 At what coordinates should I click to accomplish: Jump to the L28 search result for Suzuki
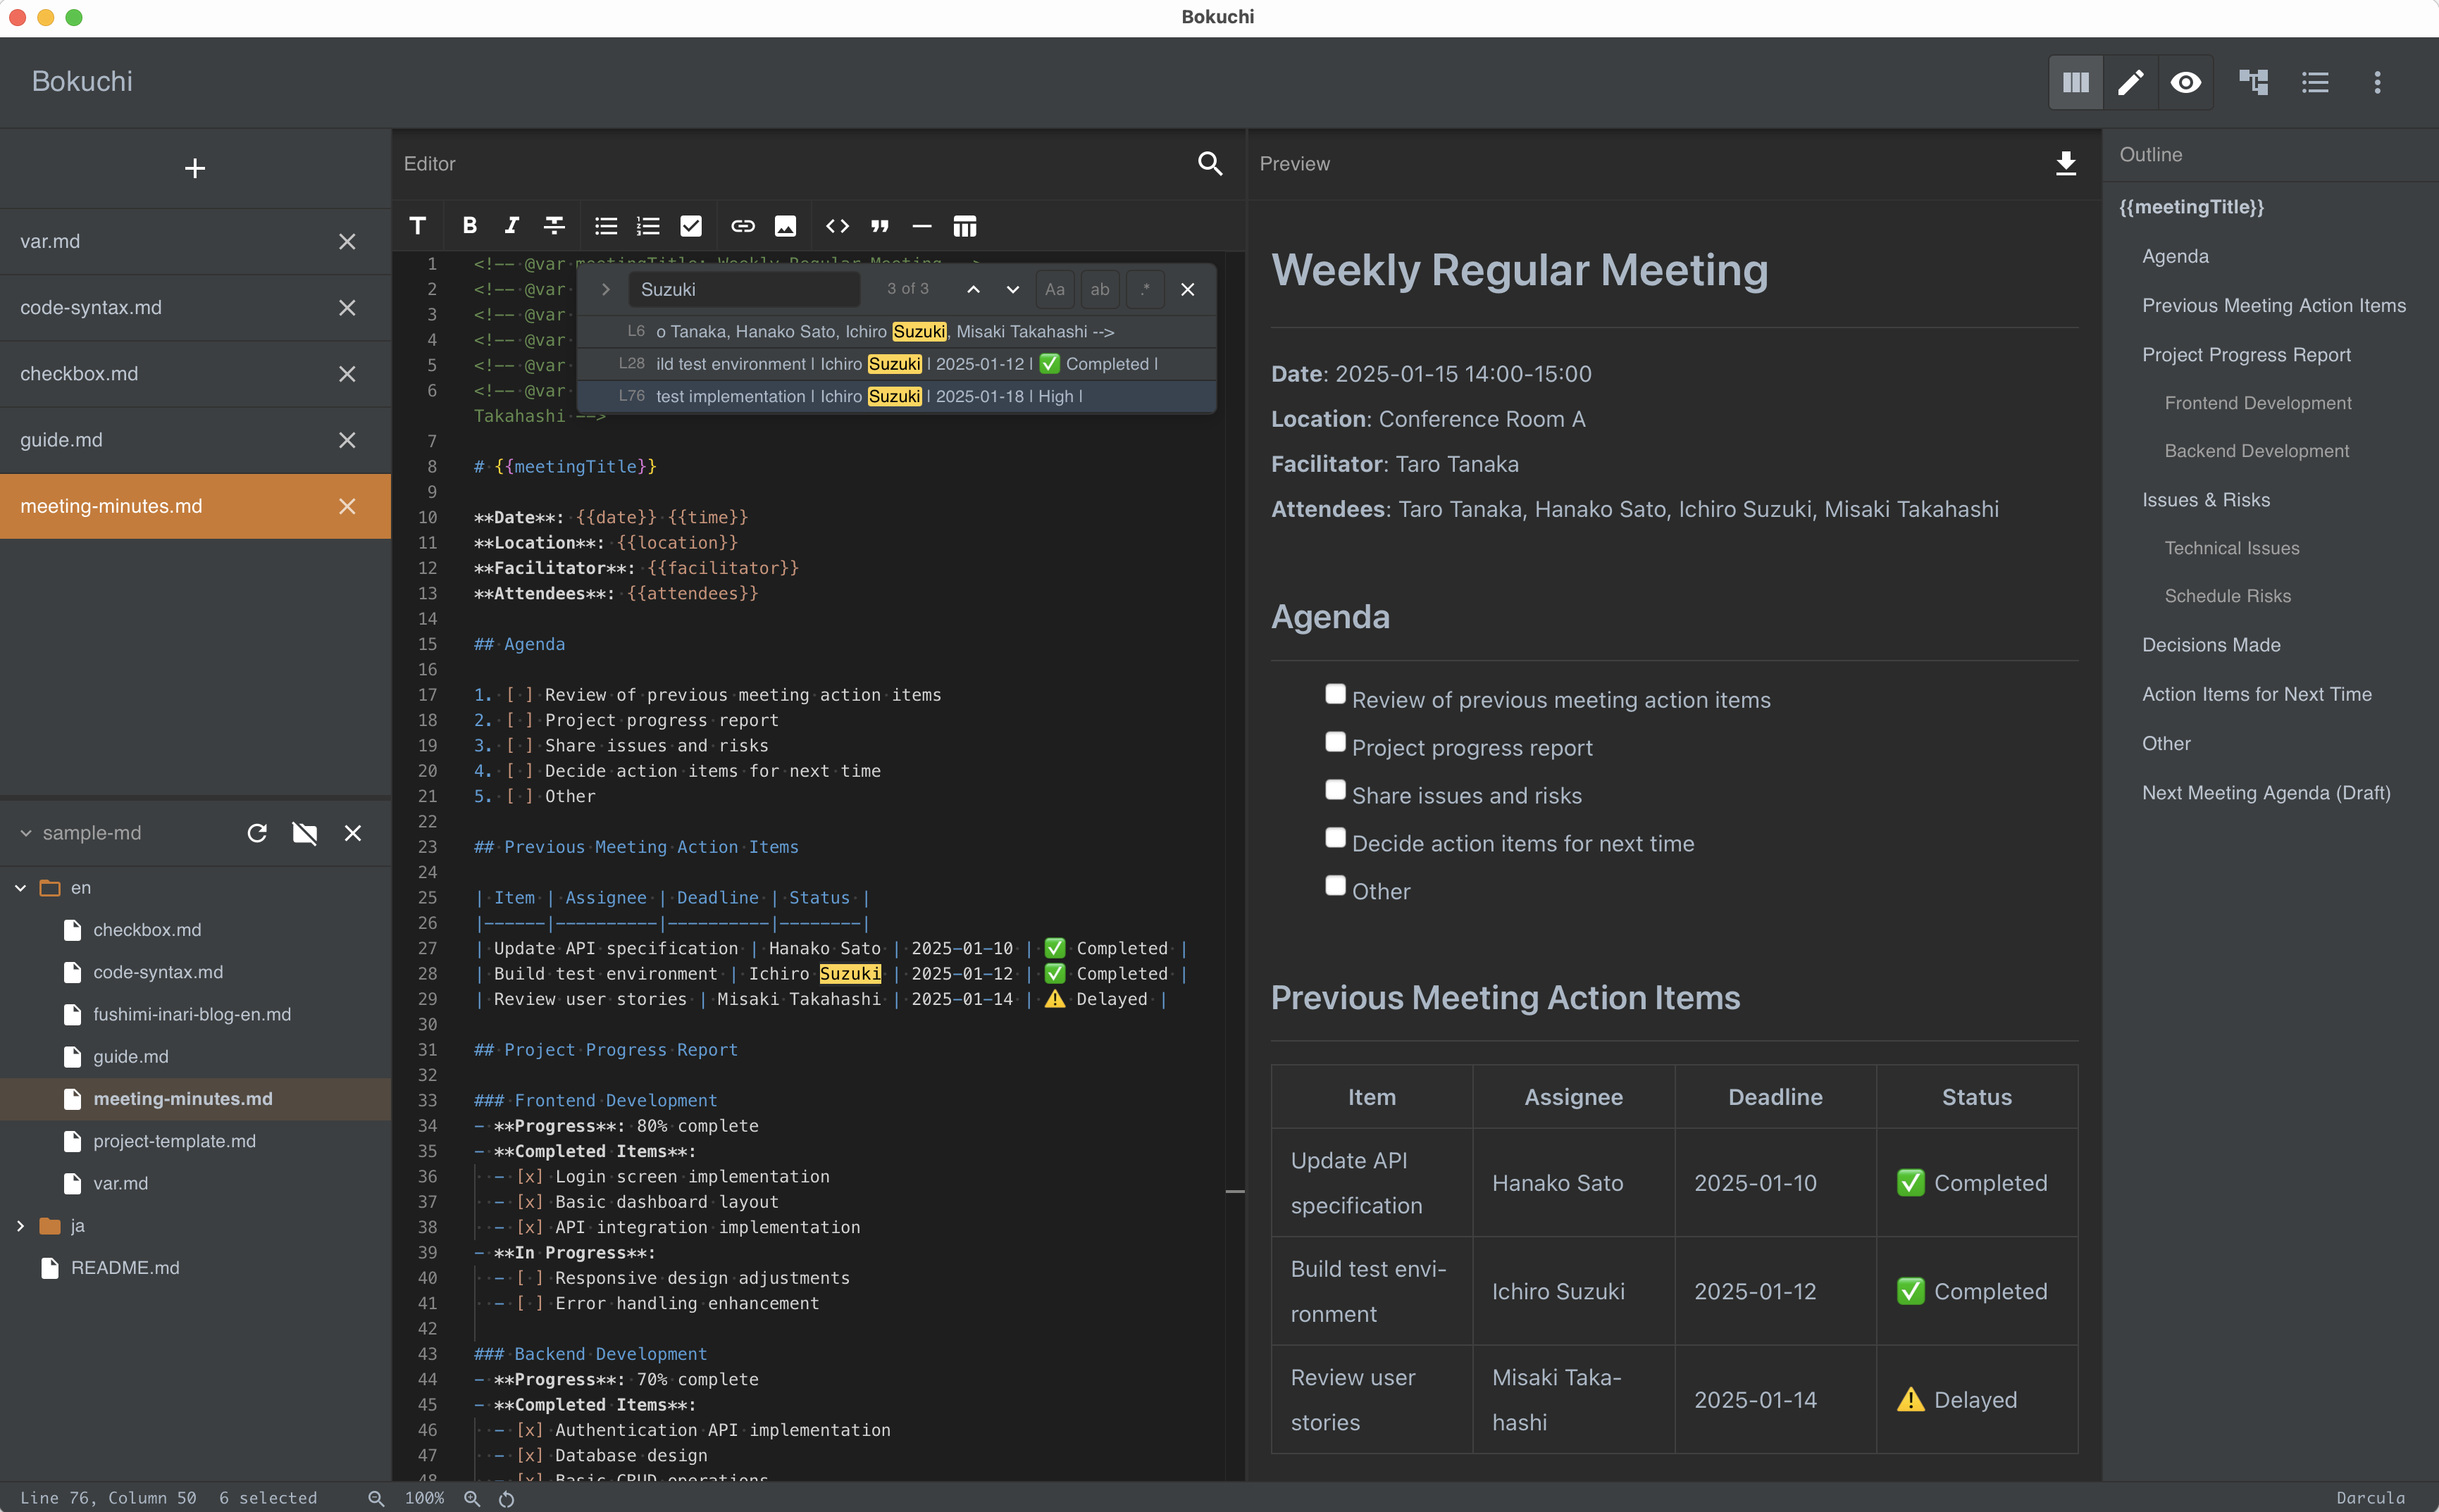tap(890, 363)
